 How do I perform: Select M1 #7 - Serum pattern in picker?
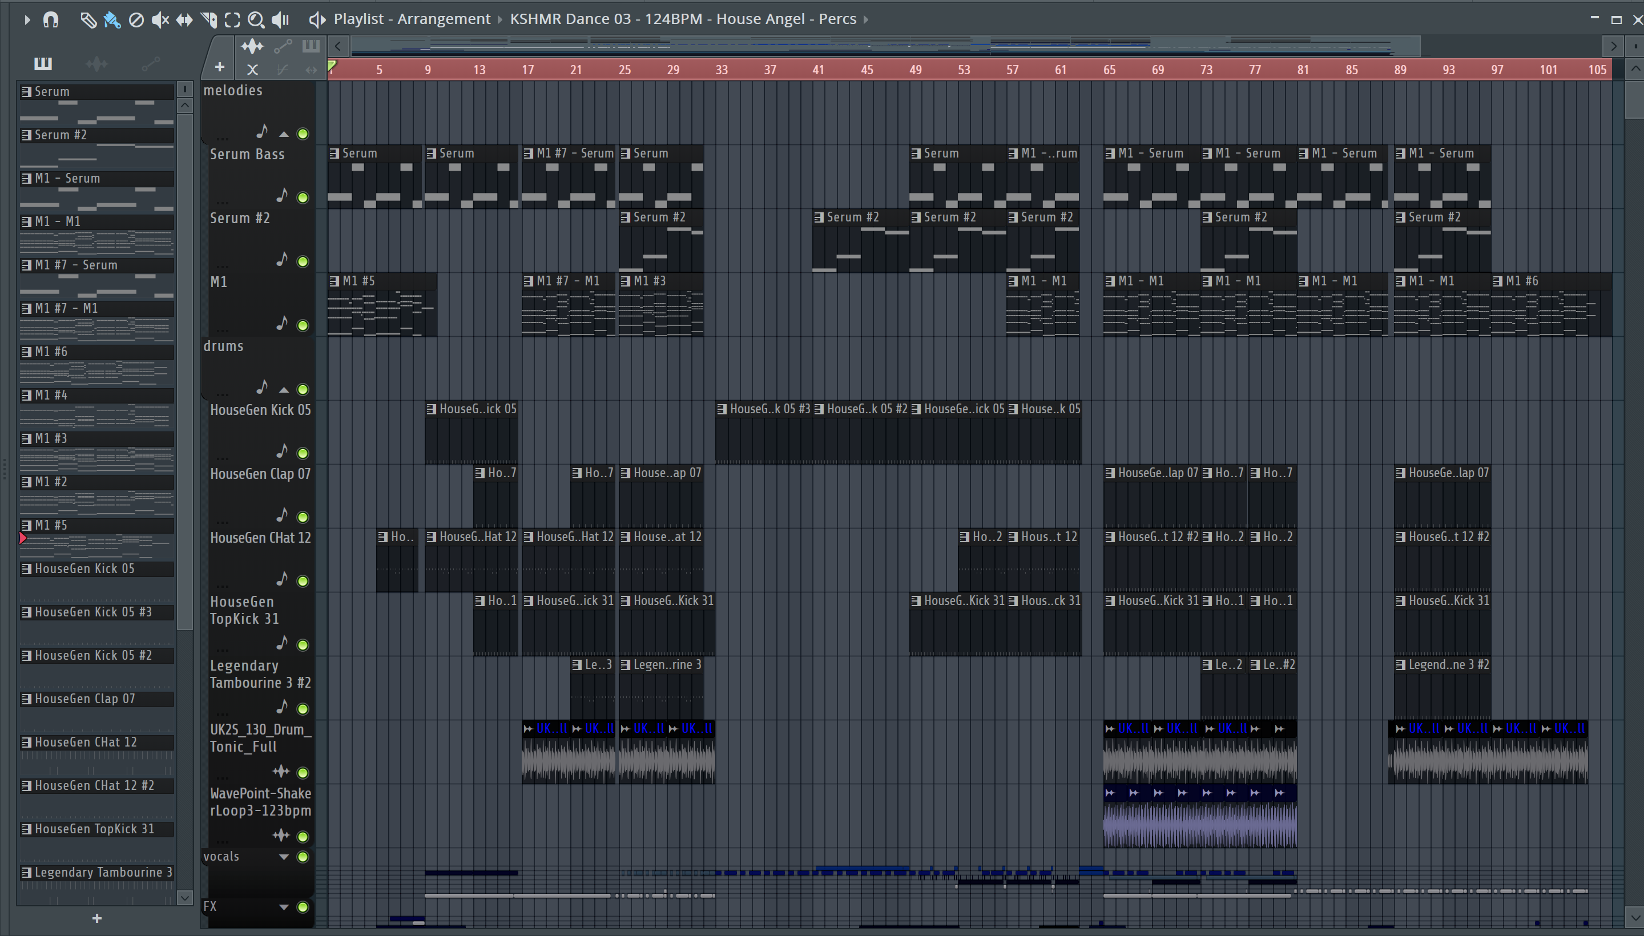tap(96, 265)
